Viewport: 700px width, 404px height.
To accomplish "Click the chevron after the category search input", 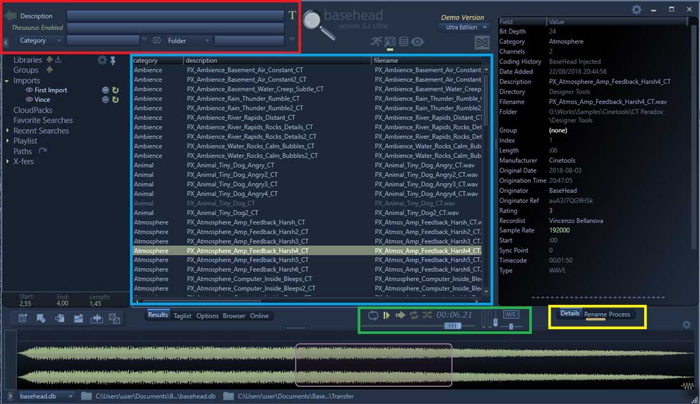I will 144,39.
